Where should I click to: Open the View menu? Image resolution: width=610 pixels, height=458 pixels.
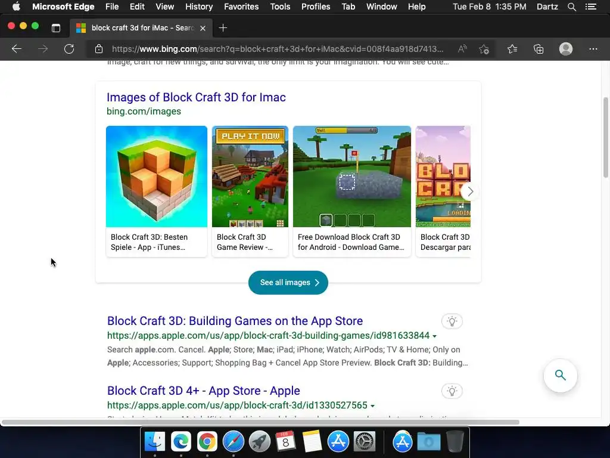pos(164,7)
